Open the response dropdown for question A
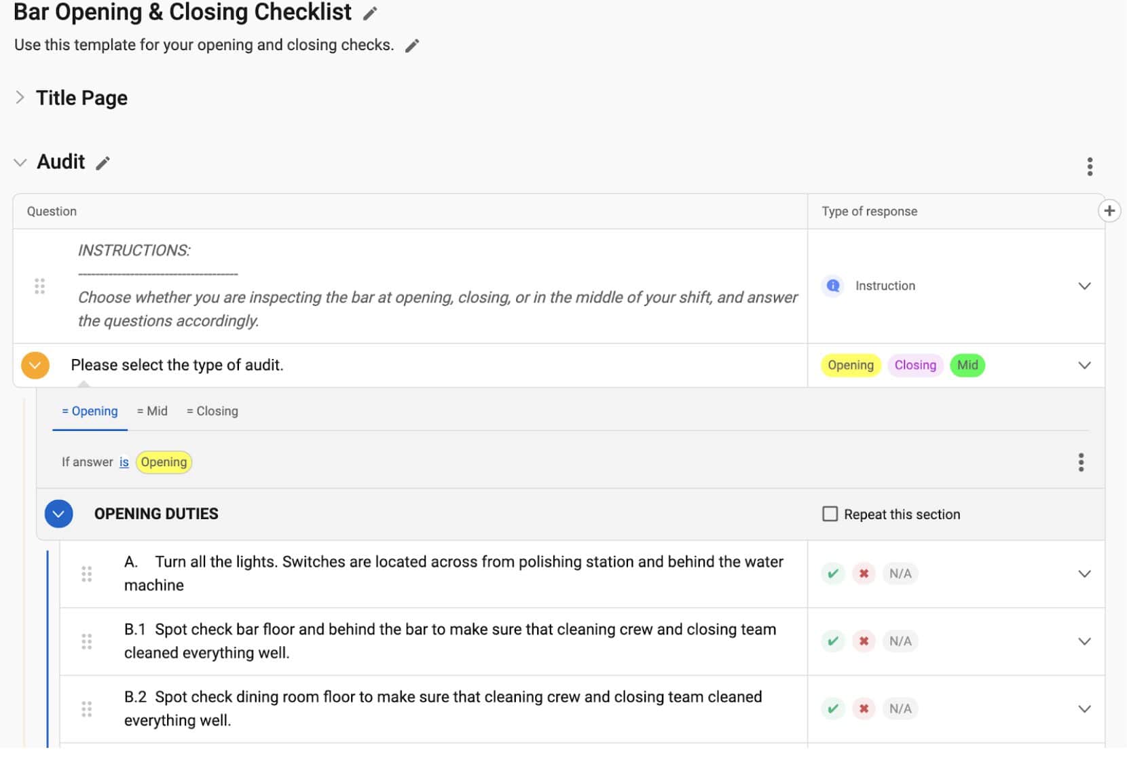Viewport: 1127px width, 775px height. pos(1084,573)
